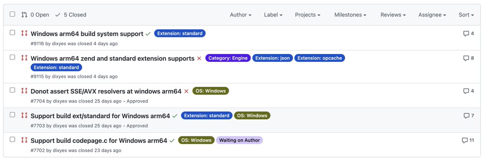
Task: Click the closed pull request icon for #9116
Action: (24, 33)
